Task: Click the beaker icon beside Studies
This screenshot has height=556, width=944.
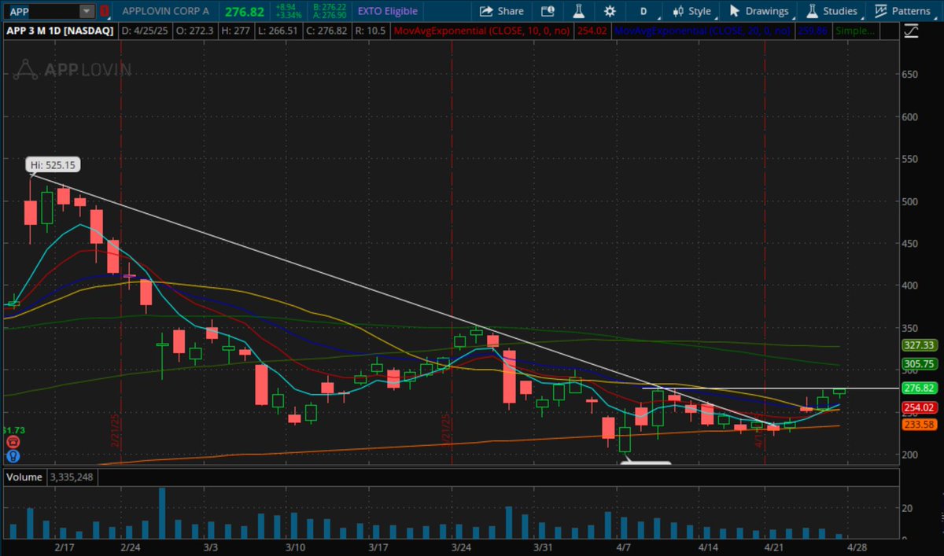Action: click(811, 11)
